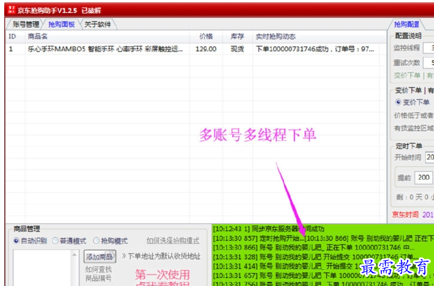Sort by the 库存 column header
This screenshot has height=286, width=434.
tap(238, 37)
